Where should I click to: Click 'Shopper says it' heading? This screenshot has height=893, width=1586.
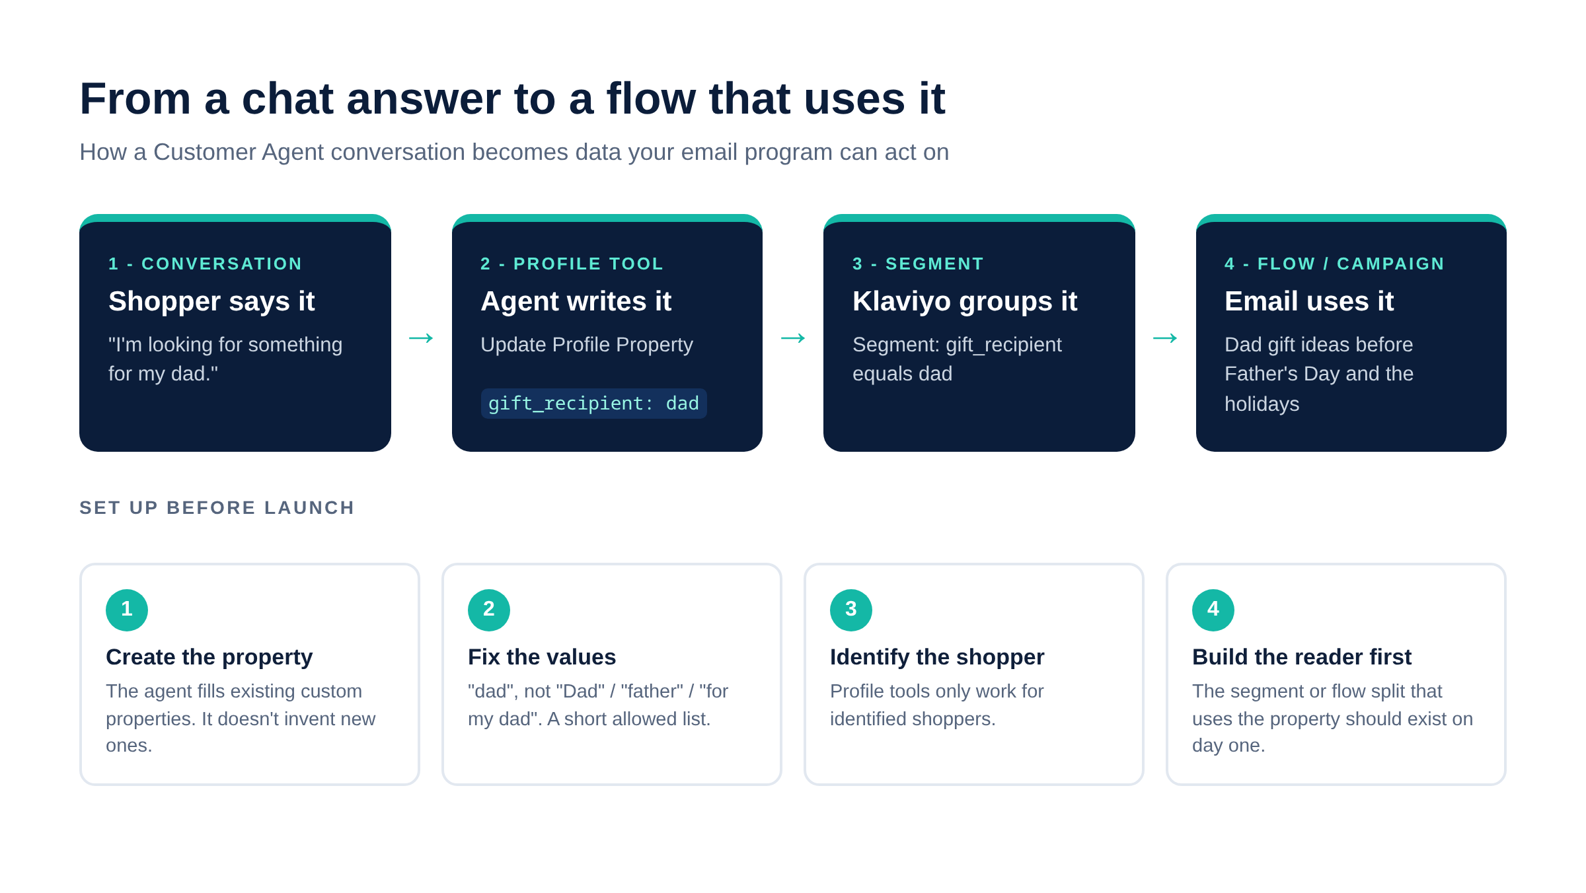pos(211,301)
